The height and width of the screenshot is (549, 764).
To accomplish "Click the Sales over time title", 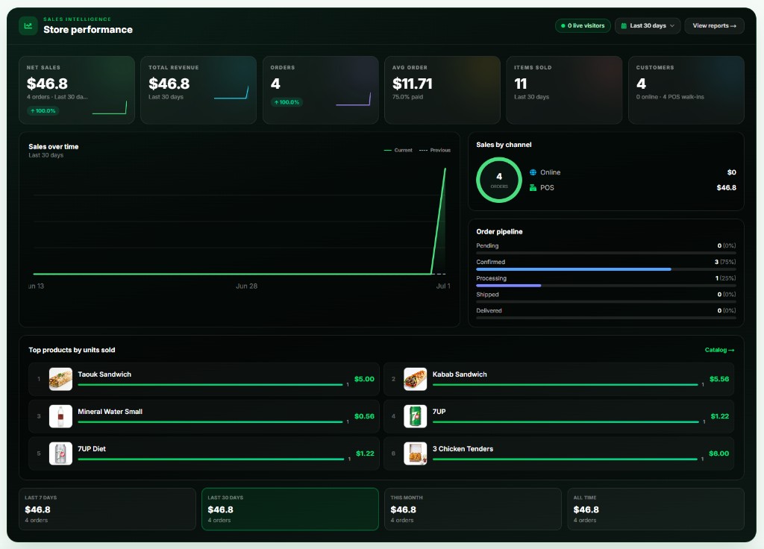I will pos(54,147).
